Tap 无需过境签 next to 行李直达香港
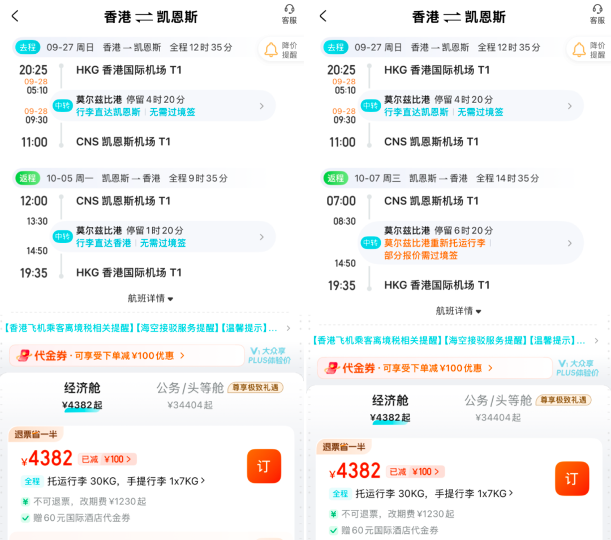The height and width of the screenshot is (540, 611). pyautogui.click(x=163, y=243)
